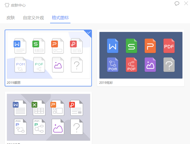Click the classic set image file icon
Image resolution: width=190 pixels, height=144 pixels.
[x=58, y=127]
